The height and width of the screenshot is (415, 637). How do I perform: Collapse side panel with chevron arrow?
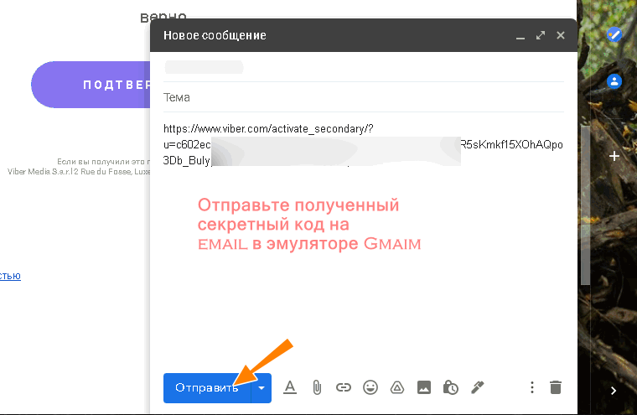(614, 391)
